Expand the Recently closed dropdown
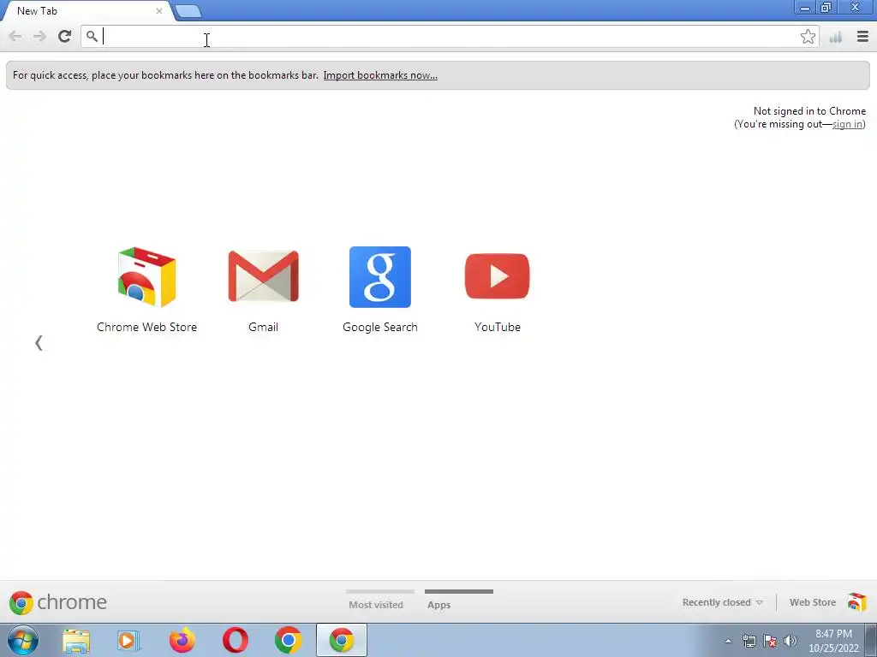 click(x=722, y=602)
